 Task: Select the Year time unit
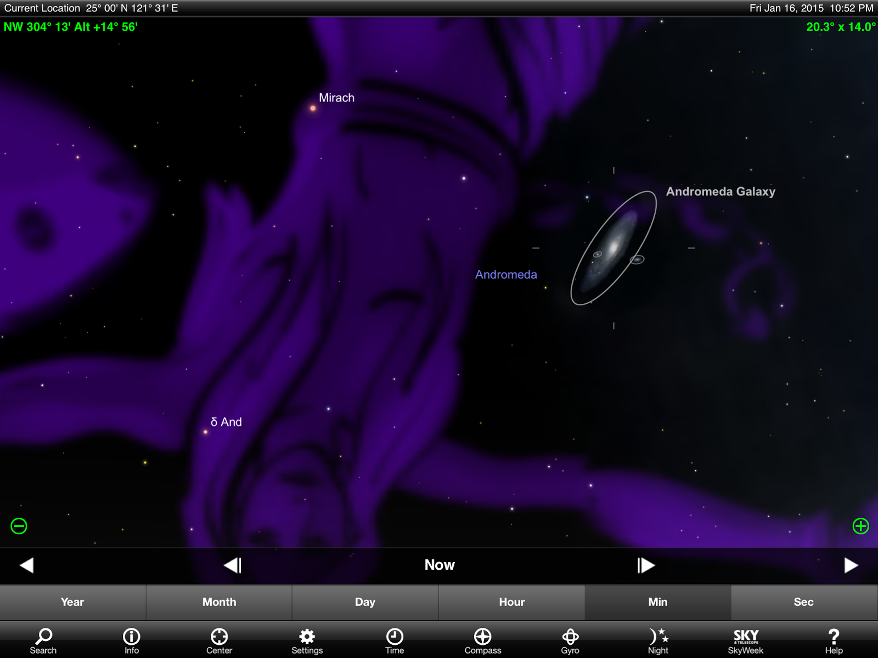click(72, 602)
